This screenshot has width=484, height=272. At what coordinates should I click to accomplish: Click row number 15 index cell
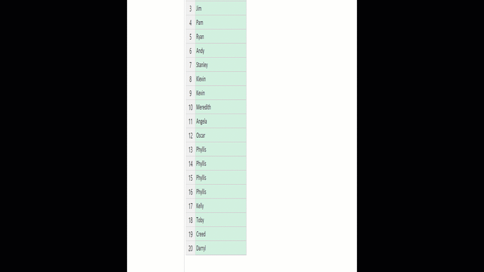pos(191,178)
